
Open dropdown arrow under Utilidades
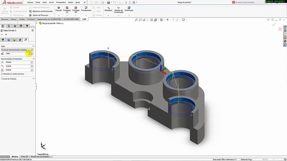(x=109, y=16)
